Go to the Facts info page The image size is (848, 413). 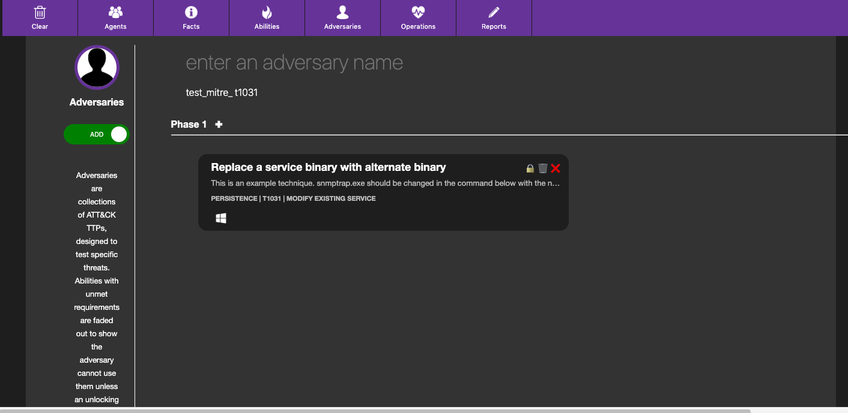tap(191, 18)
